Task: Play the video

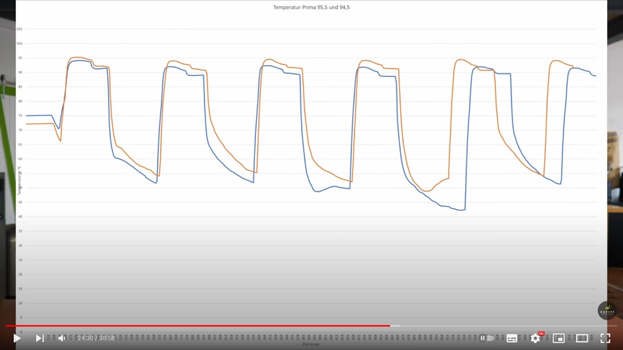Action: click(x=17, y=338)
